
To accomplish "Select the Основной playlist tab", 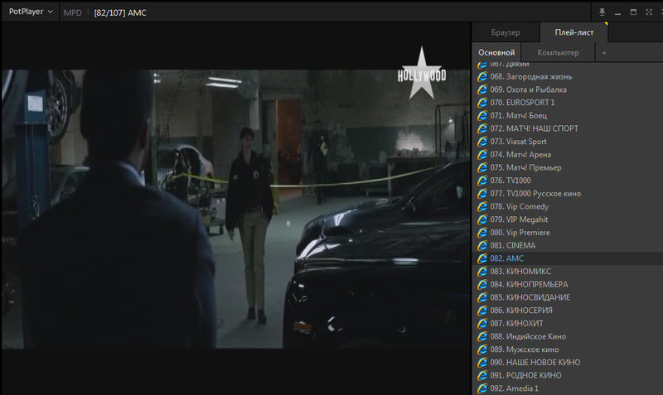I will [x=496, y=52].
